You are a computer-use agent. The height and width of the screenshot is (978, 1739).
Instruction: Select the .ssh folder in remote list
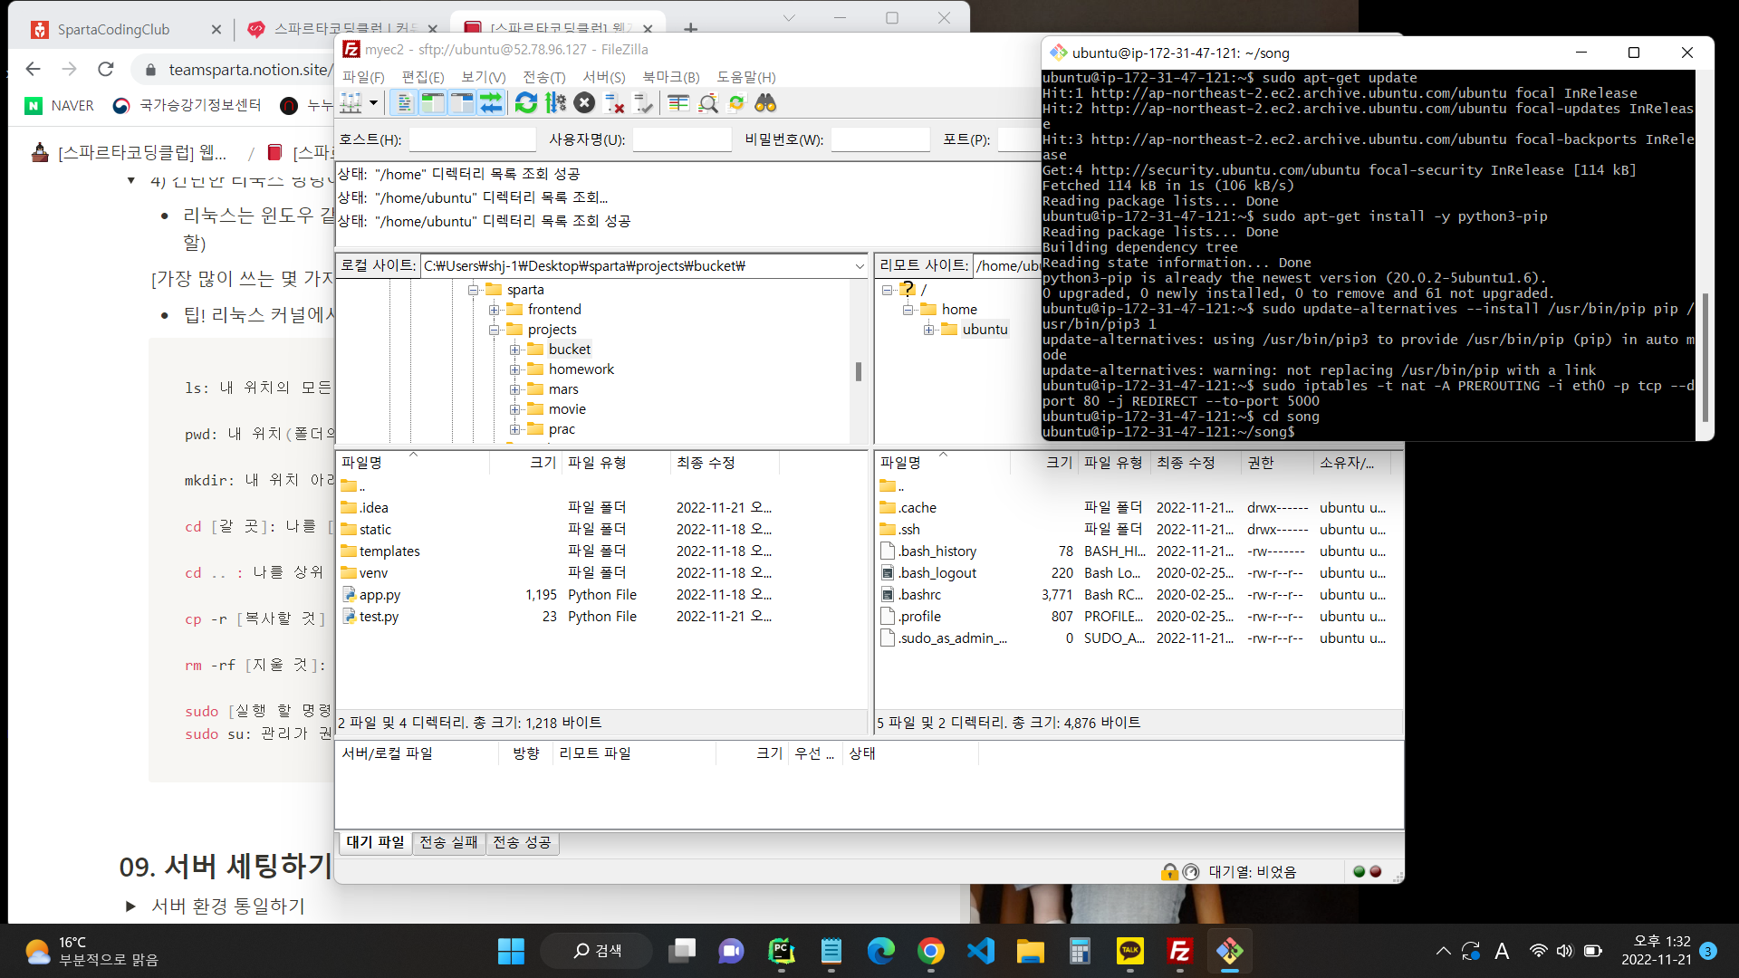tap(909, 530)
